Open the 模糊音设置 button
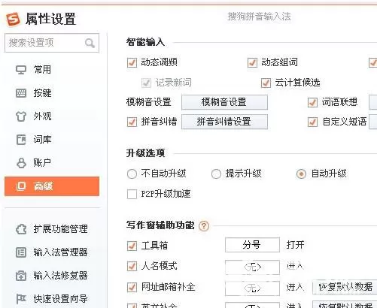Image resolution: width=377 pixels, height=308 pixels. point(224,102)
